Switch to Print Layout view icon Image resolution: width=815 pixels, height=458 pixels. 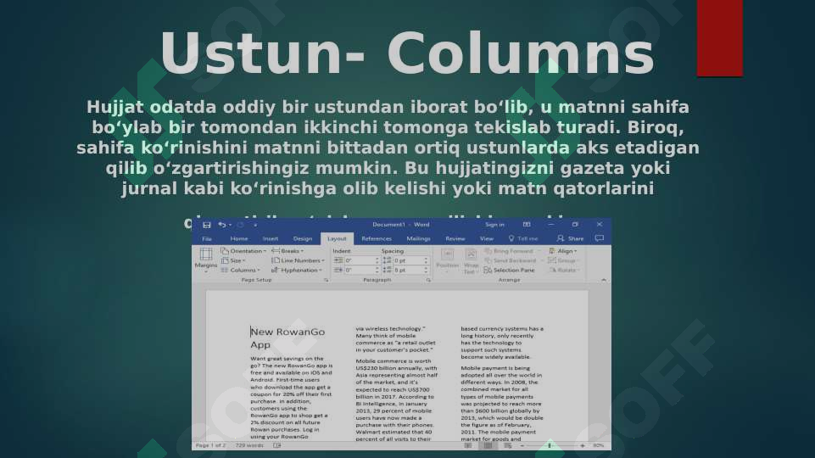point(488,445)
